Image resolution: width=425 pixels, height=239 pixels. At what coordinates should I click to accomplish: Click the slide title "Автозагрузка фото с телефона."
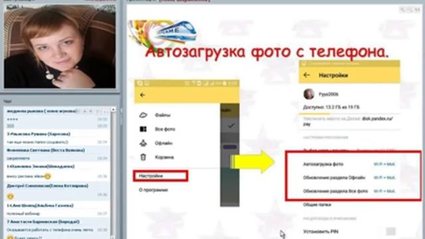(x=267, y=52)
